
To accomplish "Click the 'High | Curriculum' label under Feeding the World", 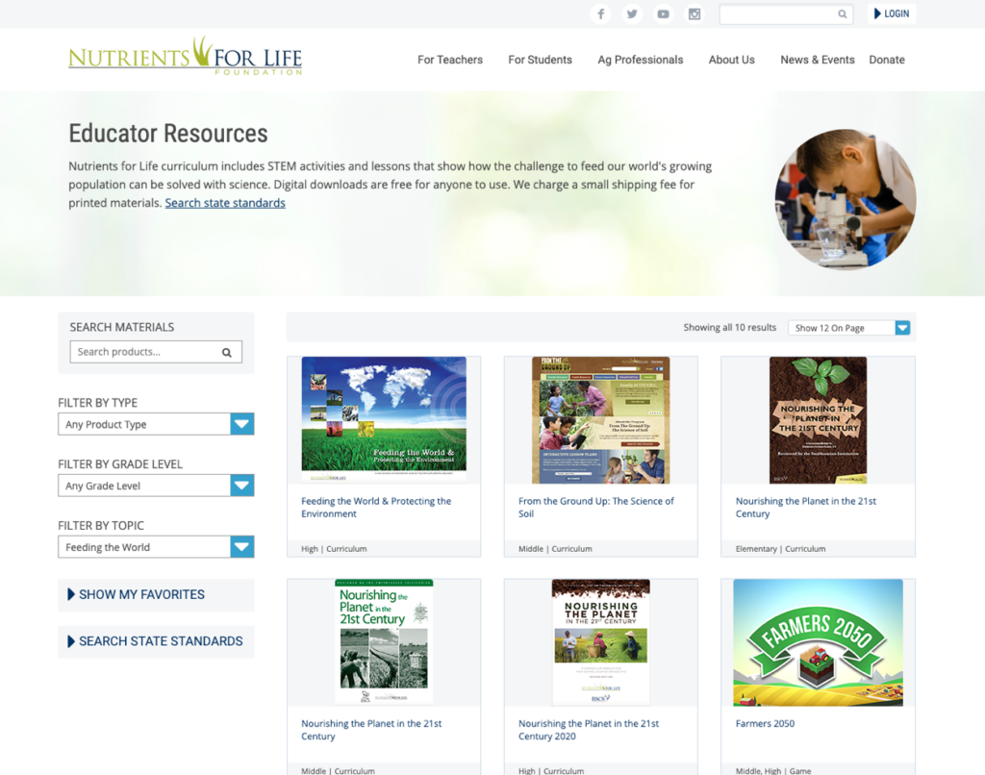I will pyautogui.click(x=334, y=549).
